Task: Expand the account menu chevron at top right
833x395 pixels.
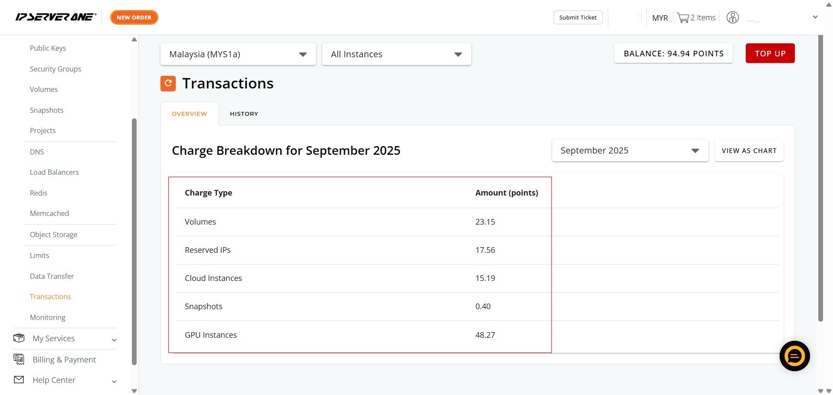Action: pos(815,17)
